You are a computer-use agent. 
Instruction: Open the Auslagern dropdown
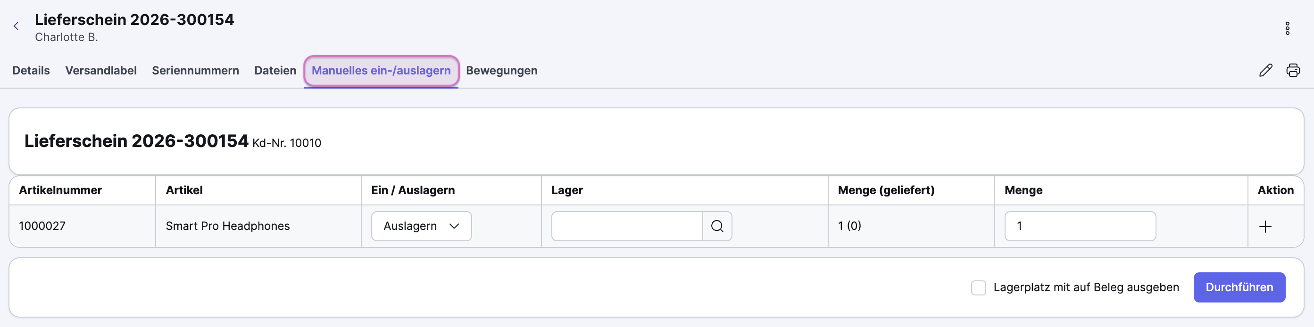click(x=421, y=226)
